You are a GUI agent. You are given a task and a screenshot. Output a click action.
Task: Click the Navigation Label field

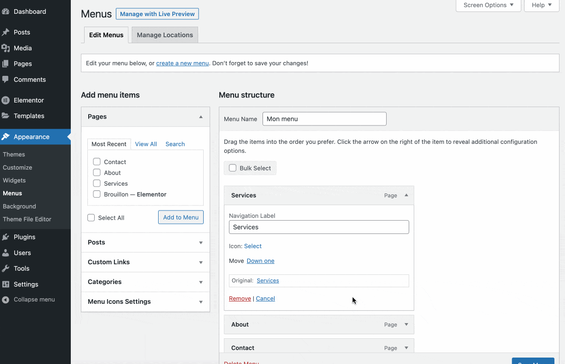click(x=319, y=227)
